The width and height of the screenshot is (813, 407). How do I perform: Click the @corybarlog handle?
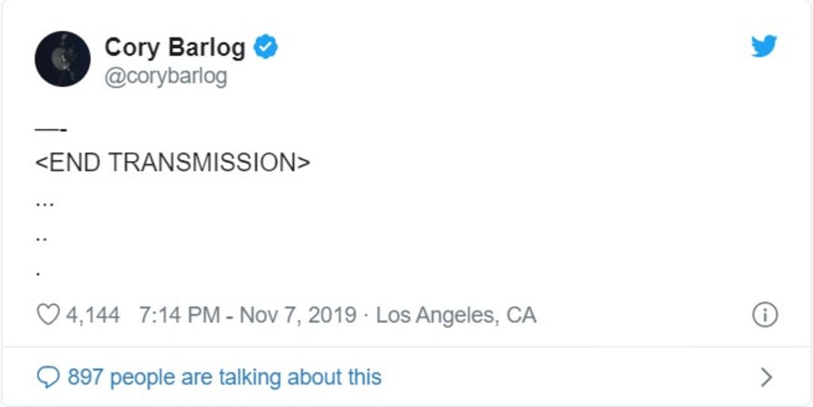pos(166,77)
